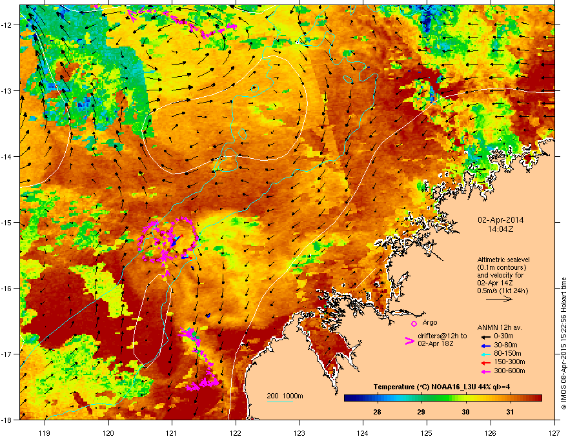
Task: Click the colorbar tick label 29
Action: coord(421,412)
